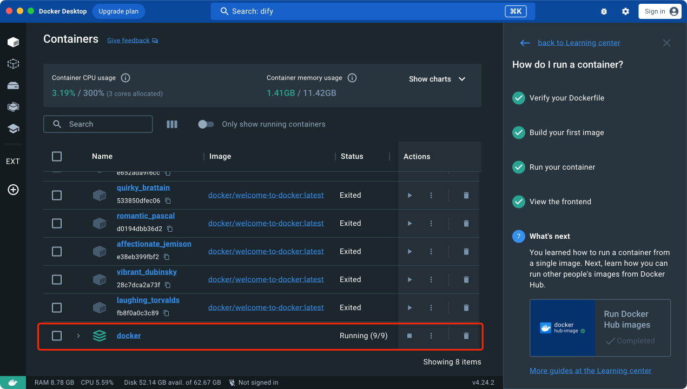Copy ID 533850dfec06 to clipboard
Image resolution: width=687 pixels, height=389 pixels.
click(x=168, y=201)
